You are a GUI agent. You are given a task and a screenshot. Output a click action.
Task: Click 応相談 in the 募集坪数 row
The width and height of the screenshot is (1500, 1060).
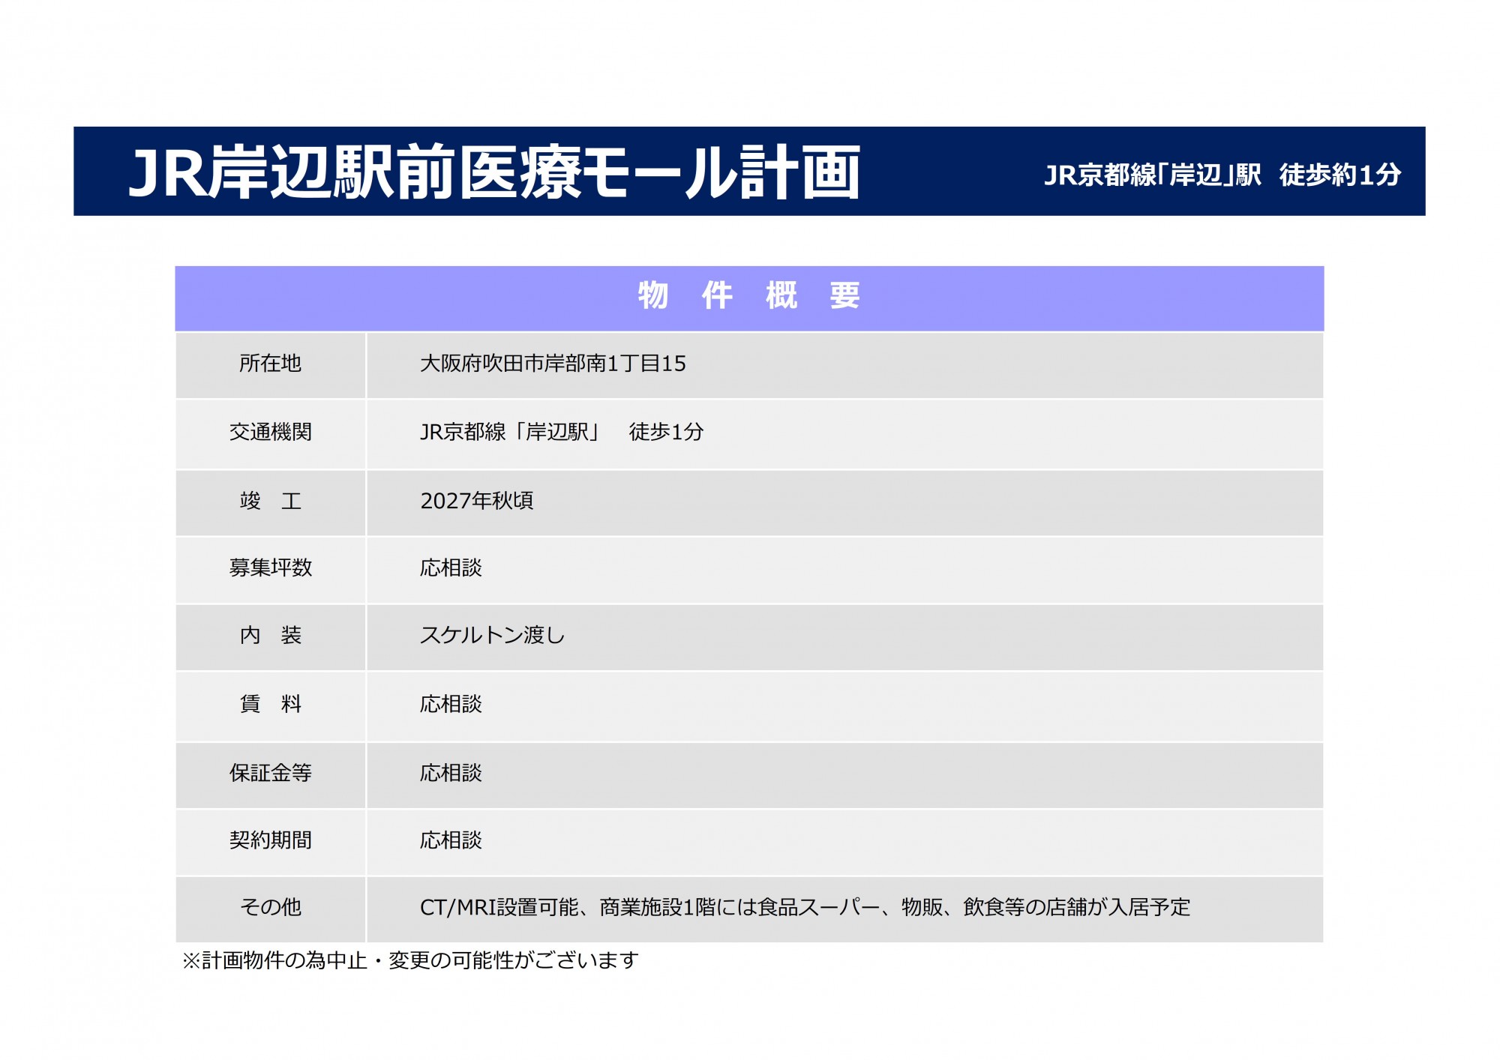click(451, 567)
